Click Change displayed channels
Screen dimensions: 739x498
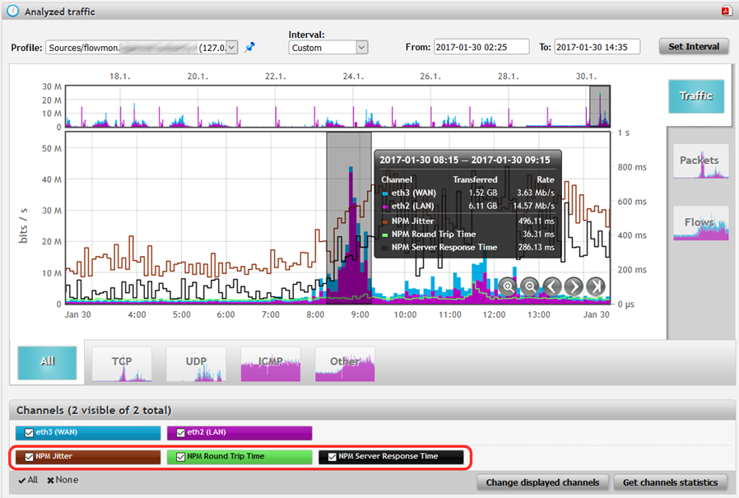point(542,482)
